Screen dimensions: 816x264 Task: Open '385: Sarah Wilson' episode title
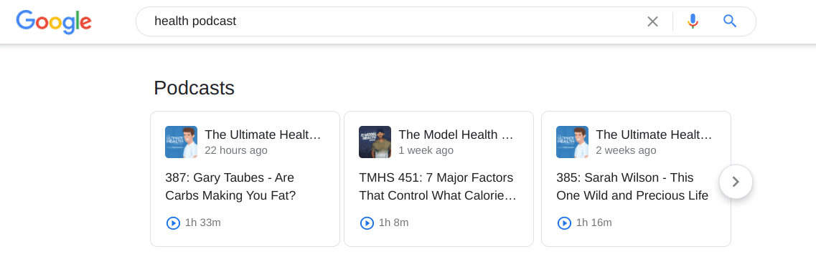point(632,187)
